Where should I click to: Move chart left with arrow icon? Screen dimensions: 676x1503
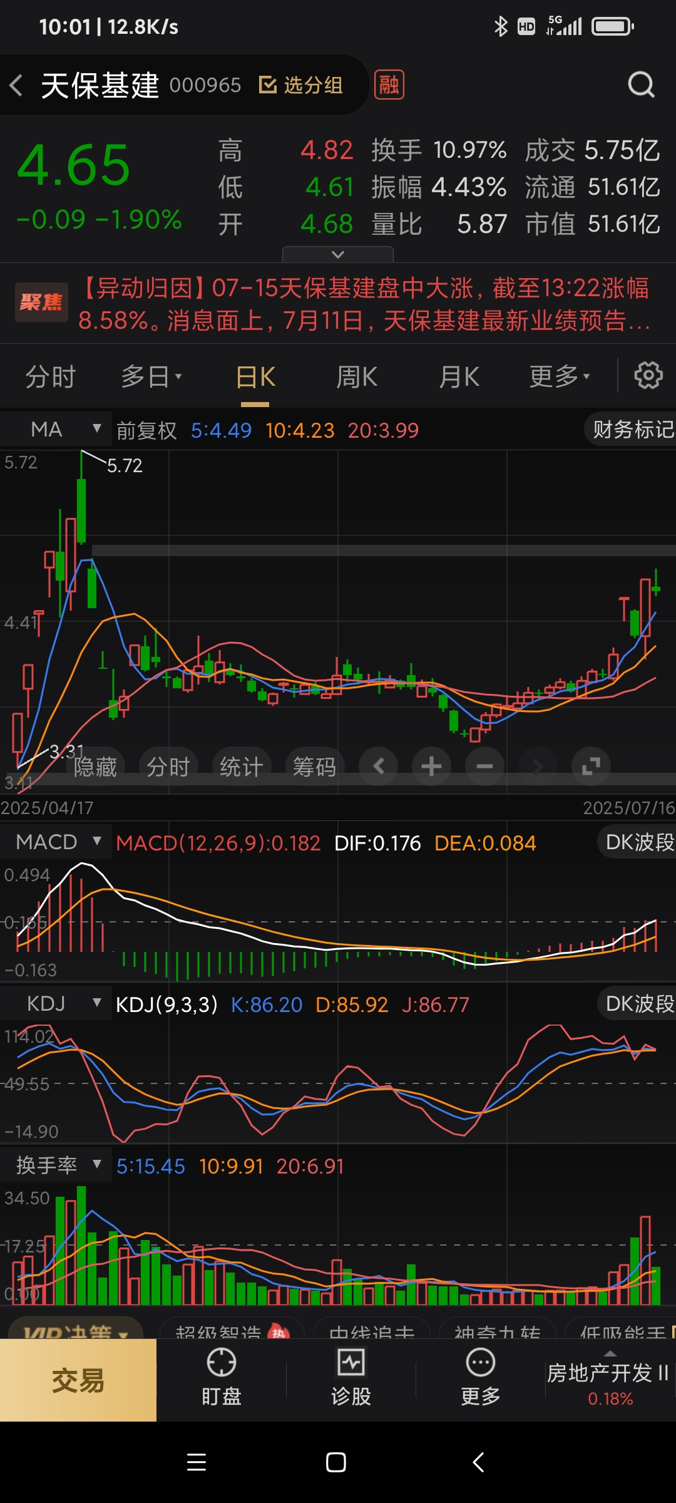click(x=379, y=766)
